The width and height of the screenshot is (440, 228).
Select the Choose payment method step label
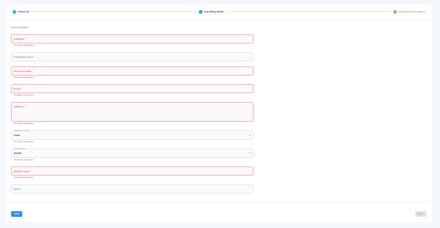[x=411, y=12]
